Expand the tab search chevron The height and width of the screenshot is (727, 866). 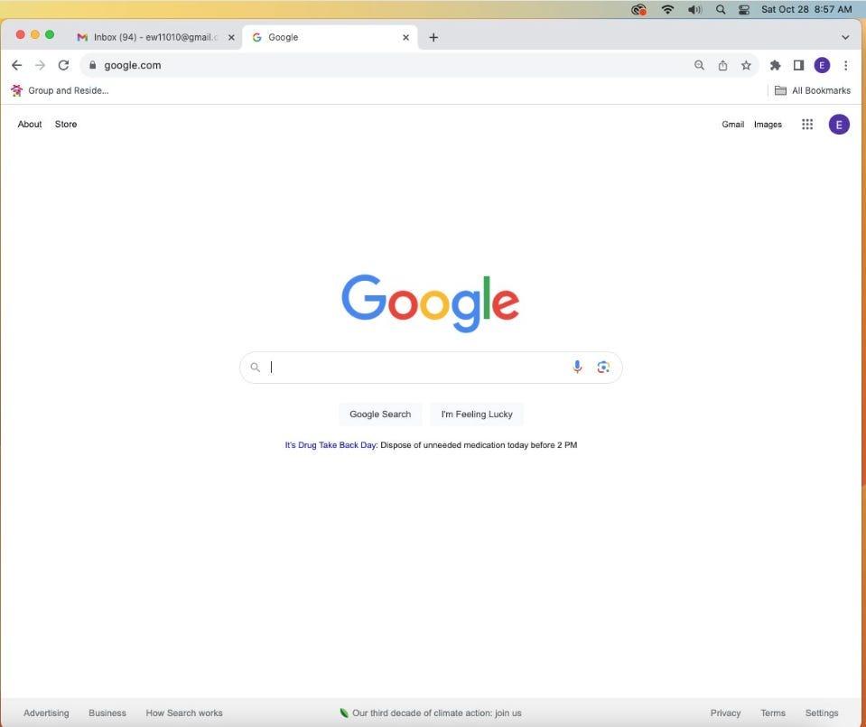click(845, 38)
